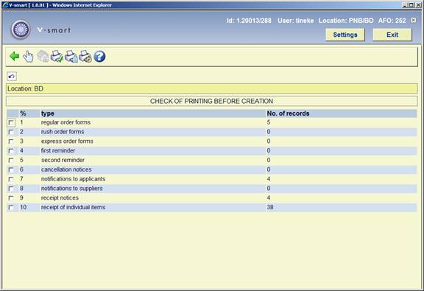Image resolution: width=424 pixels, height=291 pixels.
Task: Click the small close box beside AFO: 252
Action: tap(414, 21)
